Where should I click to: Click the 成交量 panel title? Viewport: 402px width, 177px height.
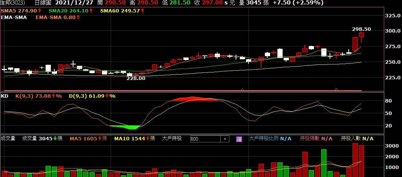pos(8,139)
